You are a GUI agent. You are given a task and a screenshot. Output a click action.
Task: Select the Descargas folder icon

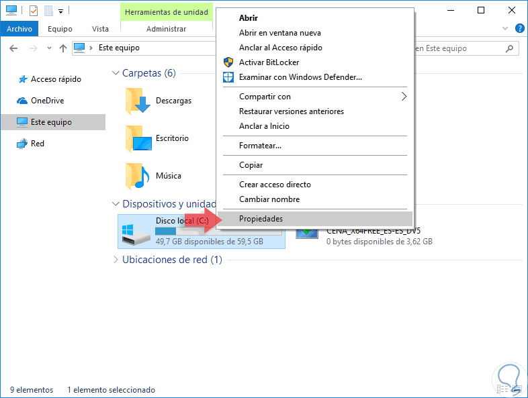click(x=138, y=101)
